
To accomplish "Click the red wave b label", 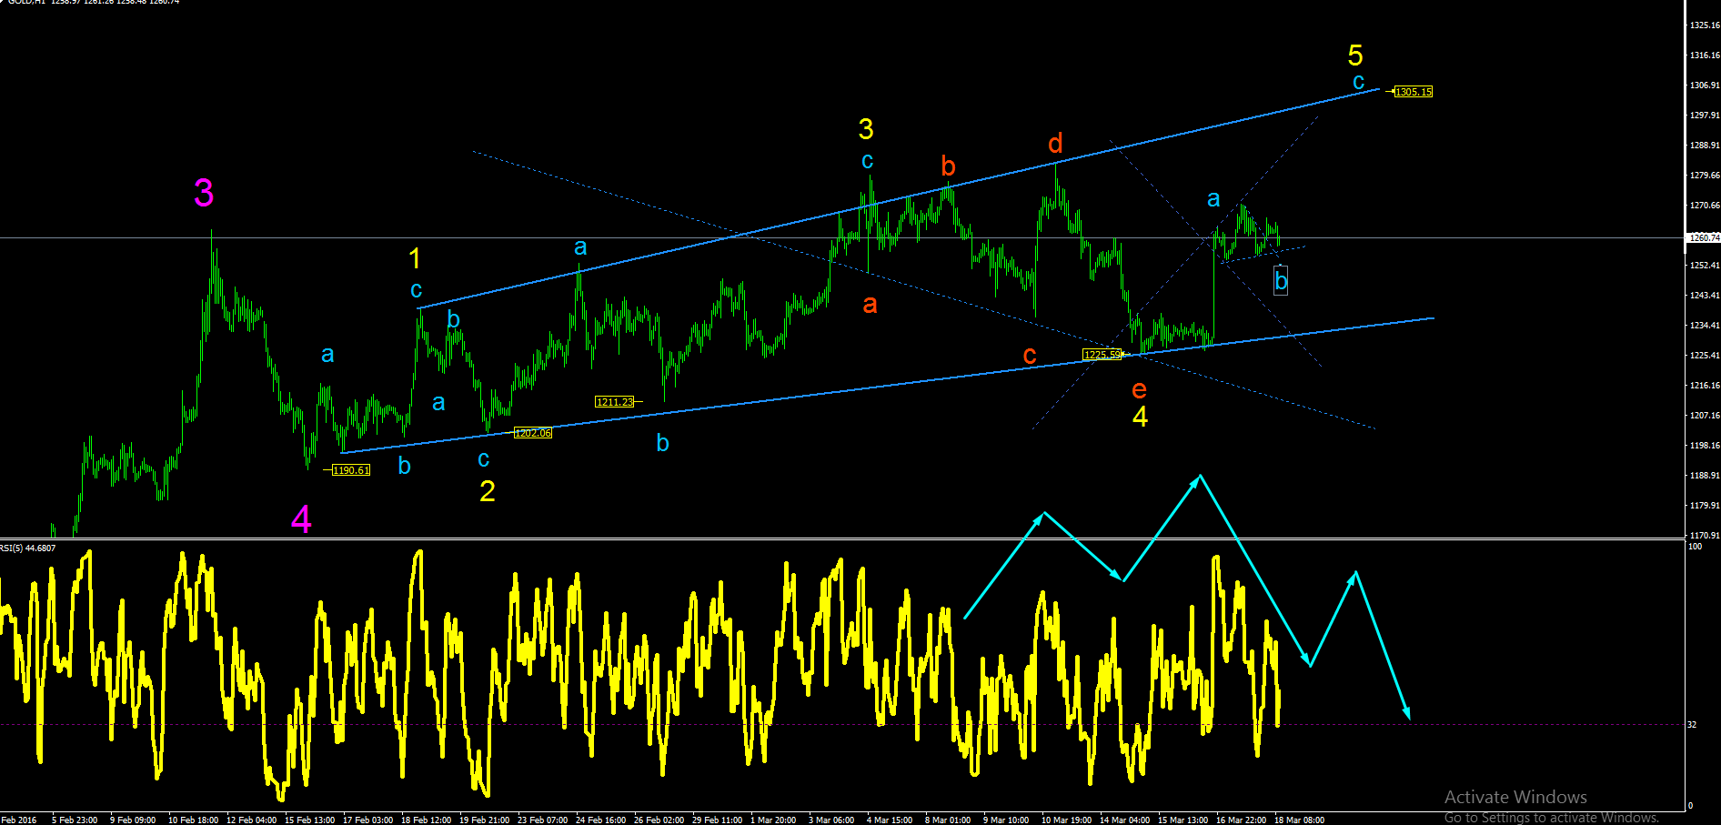I will tap(948, 166).
